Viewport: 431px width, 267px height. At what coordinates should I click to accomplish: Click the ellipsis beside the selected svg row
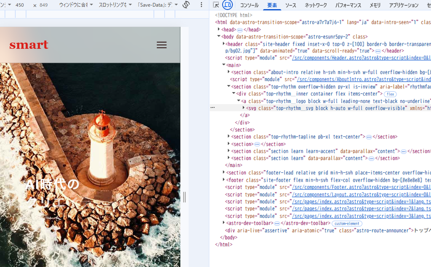point(213,108)
